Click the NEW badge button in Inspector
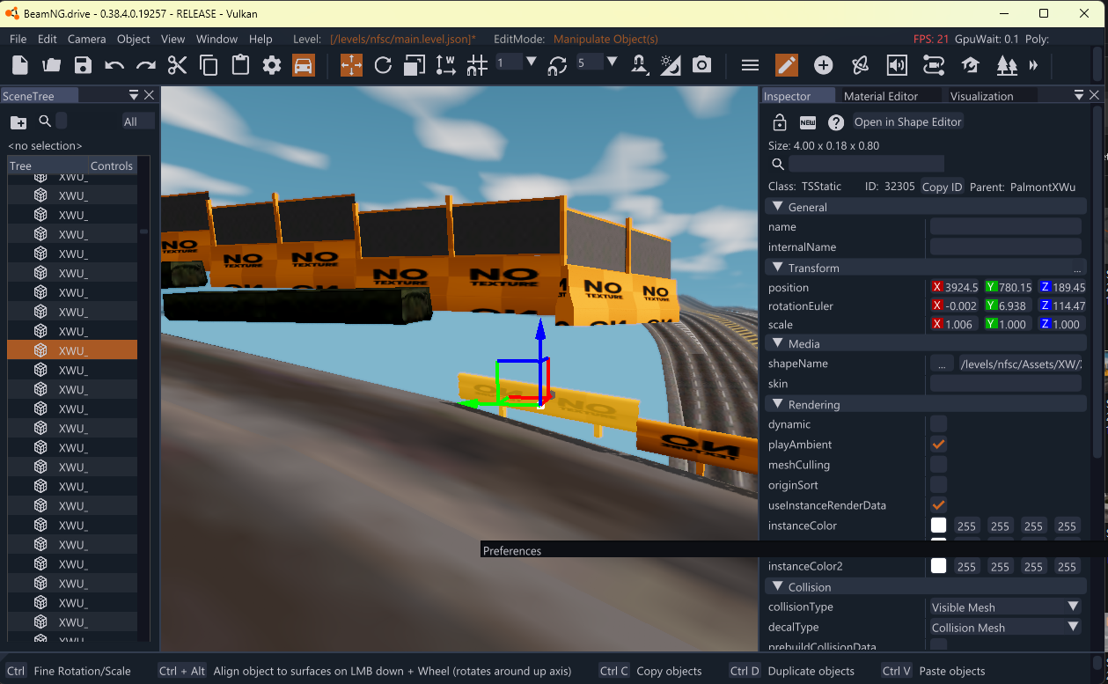1108x684 pixels. 808,122
